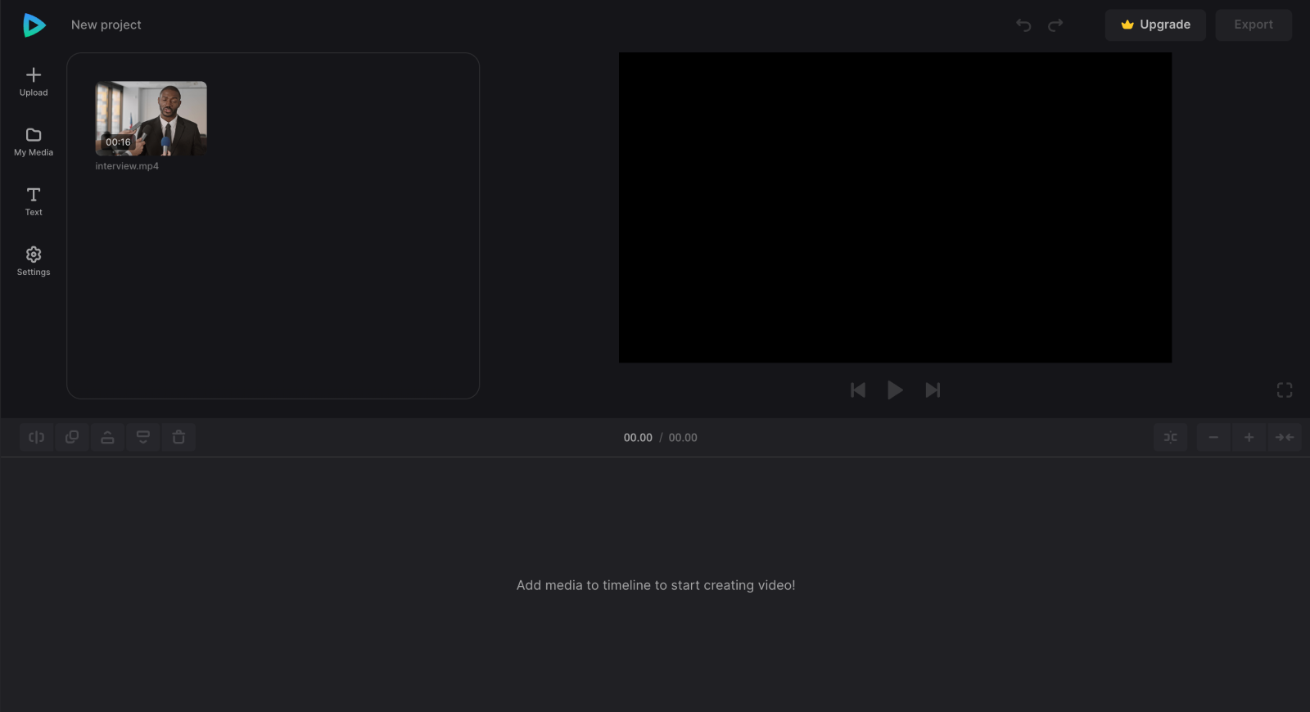Click the duplicate clip tool
Viewport: 1310px width, 712px height.
tap(72, 438)
